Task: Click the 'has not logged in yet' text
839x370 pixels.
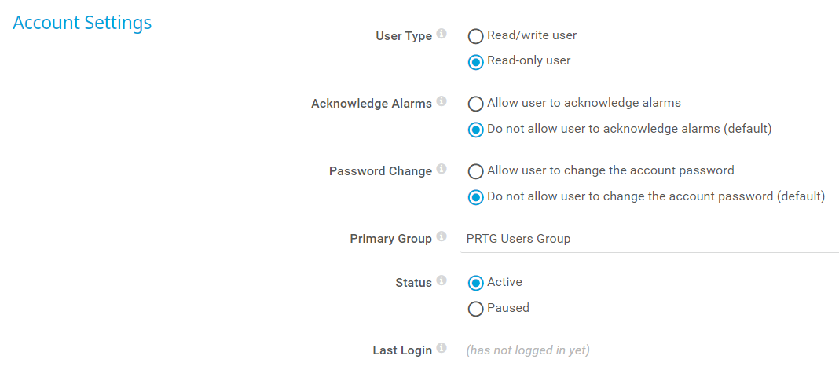Action: click(x=528, y=350)
